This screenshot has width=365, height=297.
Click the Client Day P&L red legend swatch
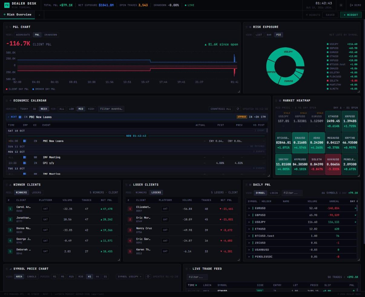(7, 89)
